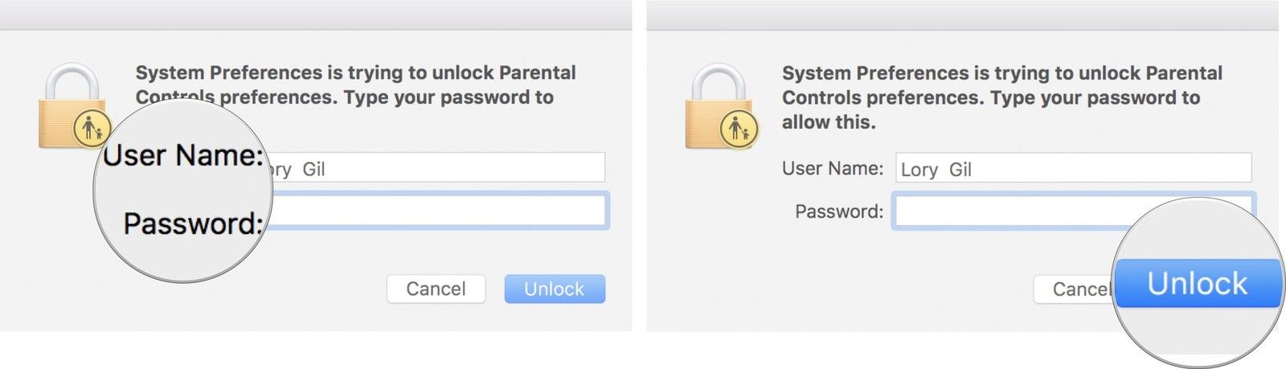Click the 'allow this.' message text, right dialog

coord(829,122)
